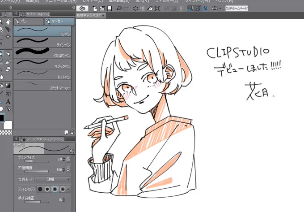
Task: Switch to the ペン sub tool group
Action: 29,22
